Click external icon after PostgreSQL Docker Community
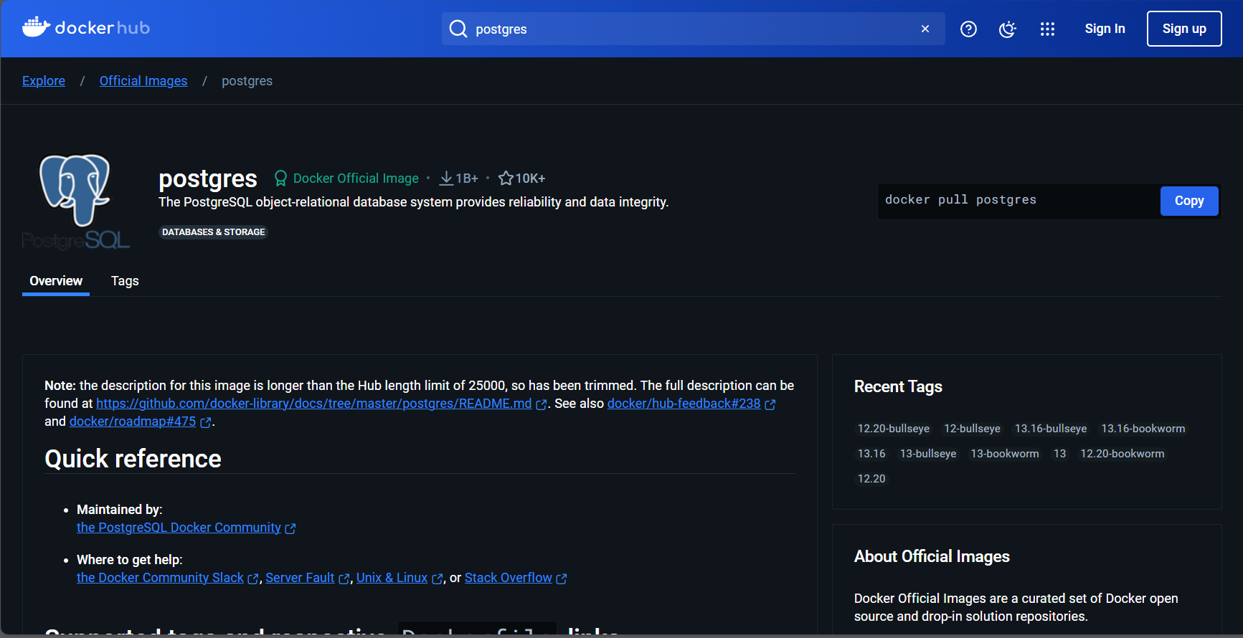This screenshot has height=638, width=1243. pos(290,528)
